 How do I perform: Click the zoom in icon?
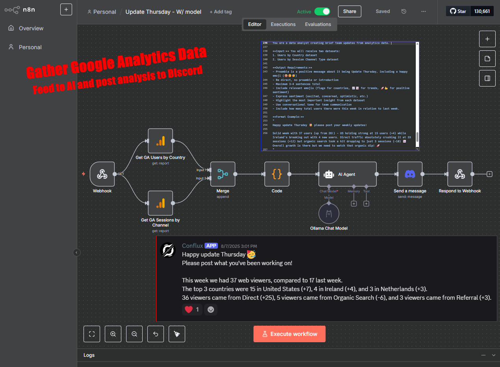click(x=113, y=334)
